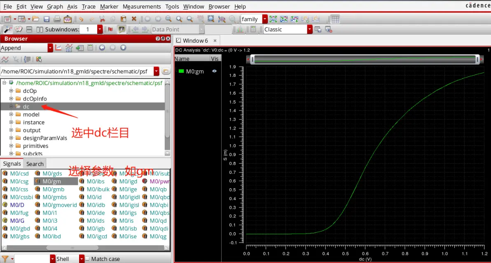Click the Browser up-directory arrow icon
Viewport: 491px width, 263px height.
point(123,48)
